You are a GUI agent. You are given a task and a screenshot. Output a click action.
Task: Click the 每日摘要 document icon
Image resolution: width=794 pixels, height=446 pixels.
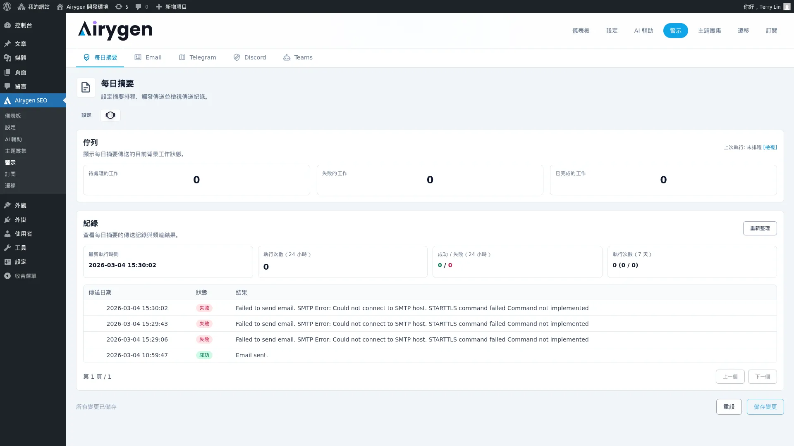[86, 88]
